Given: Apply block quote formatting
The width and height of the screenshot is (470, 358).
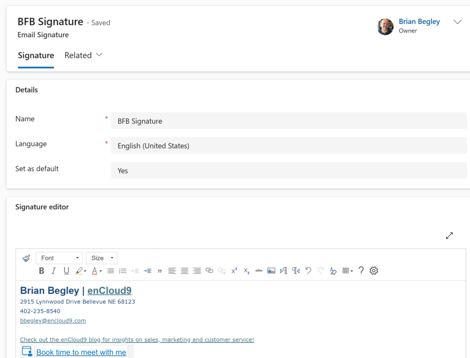Looking at the screenshot, I should 160,271.
